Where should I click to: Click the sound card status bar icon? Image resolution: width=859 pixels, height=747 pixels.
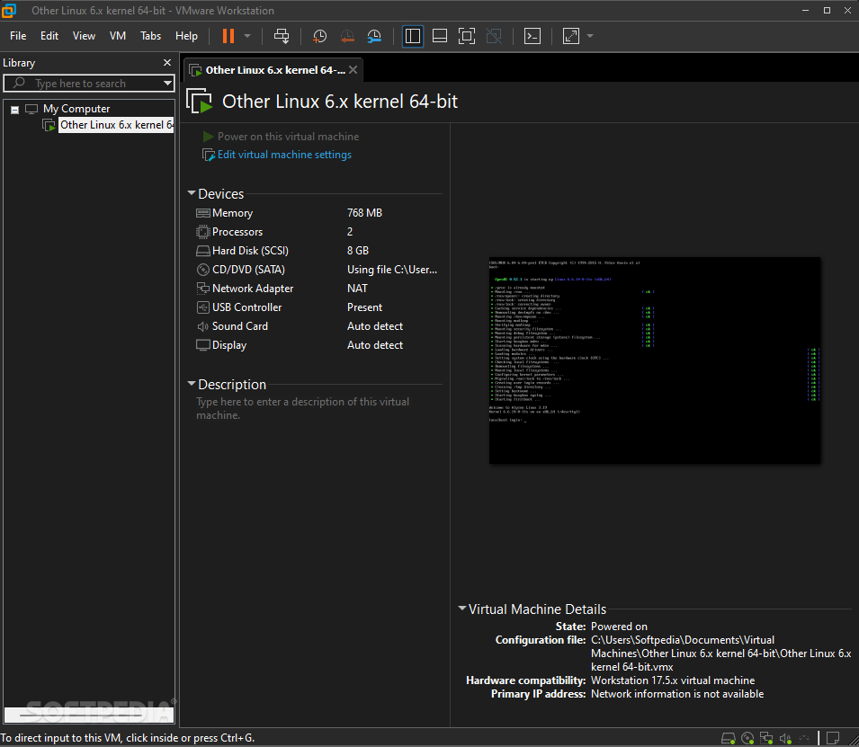click(x=785, y=738)
